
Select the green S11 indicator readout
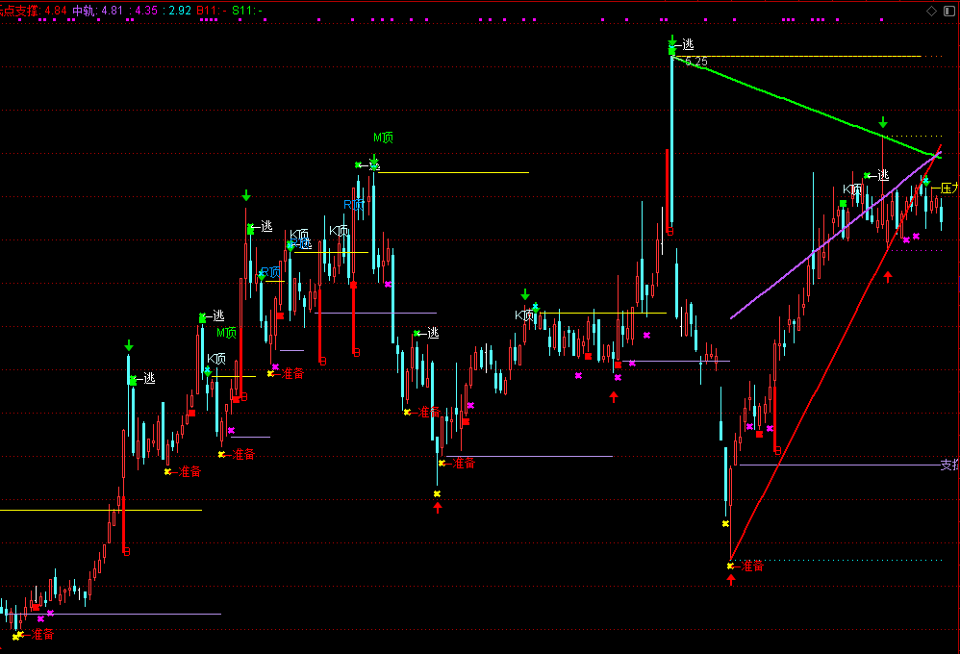pos(247,11)
